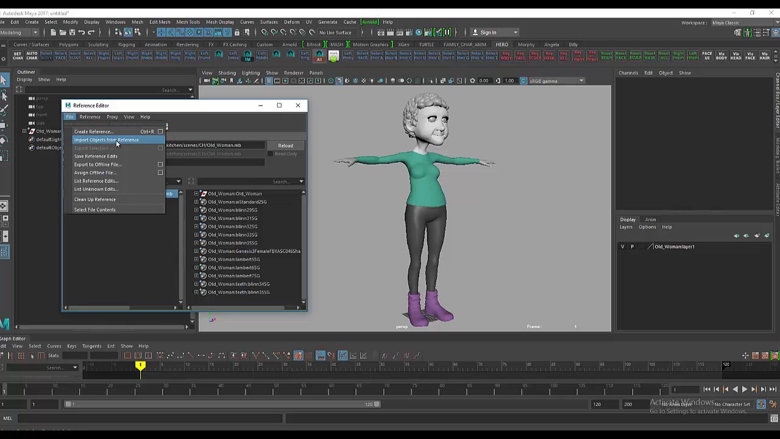Click the MEL command line input
Viewport: 780px width, 439px height.
click(x=149, y=418)
